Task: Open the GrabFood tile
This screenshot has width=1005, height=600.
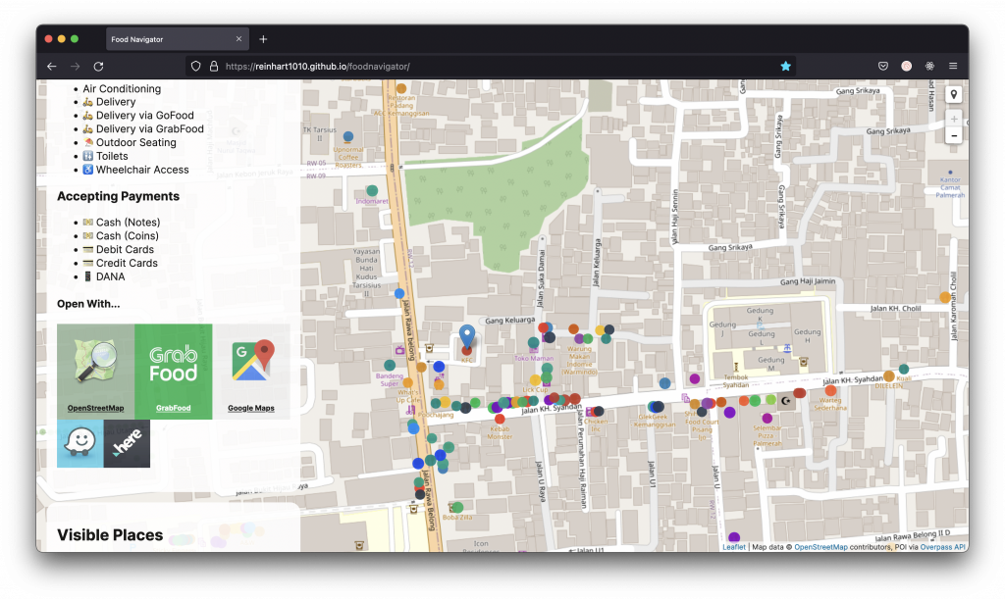Action: pos(173,371)
